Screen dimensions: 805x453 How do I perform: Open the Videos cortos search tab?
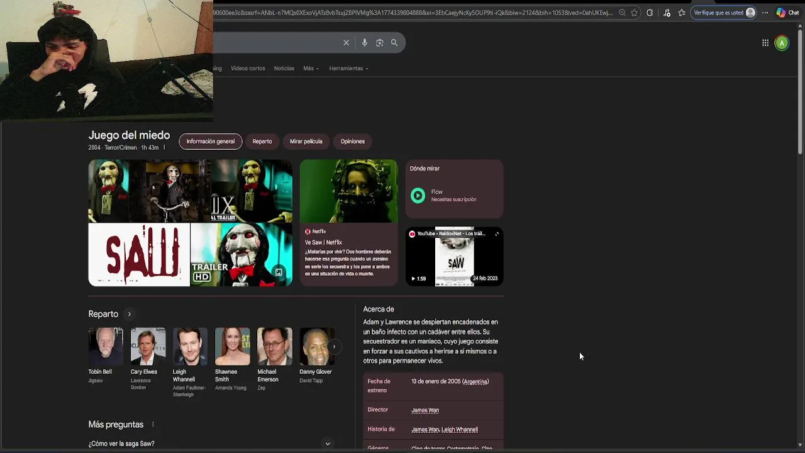click(248, 69)
